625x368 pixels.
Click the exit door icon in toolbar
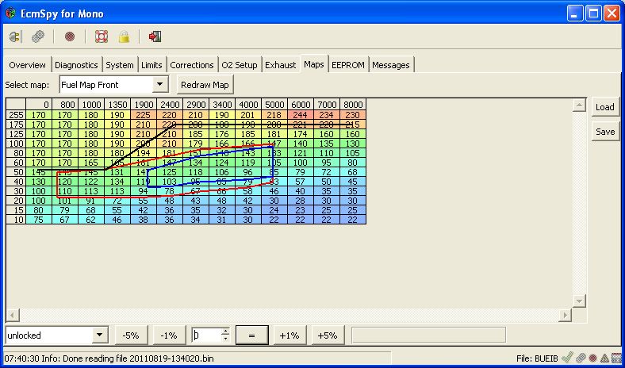pyautogui.click(x=155, y=36)
